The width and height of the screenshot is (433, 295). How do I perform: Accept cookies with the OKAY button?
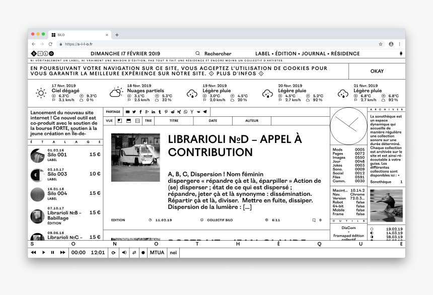click(x=377, y=71)
